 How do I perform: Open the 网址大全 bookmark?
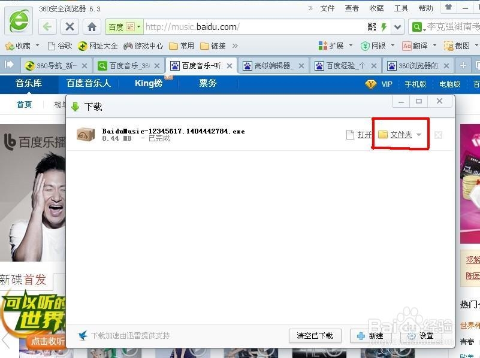click(x=98, y=46)
